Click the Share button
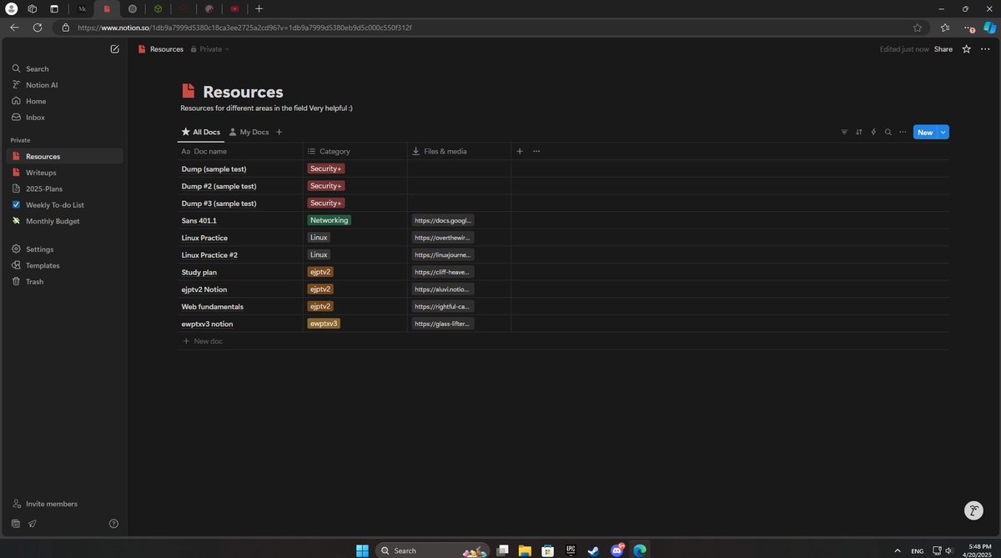The image size is (1001, 558). [943, 49]
